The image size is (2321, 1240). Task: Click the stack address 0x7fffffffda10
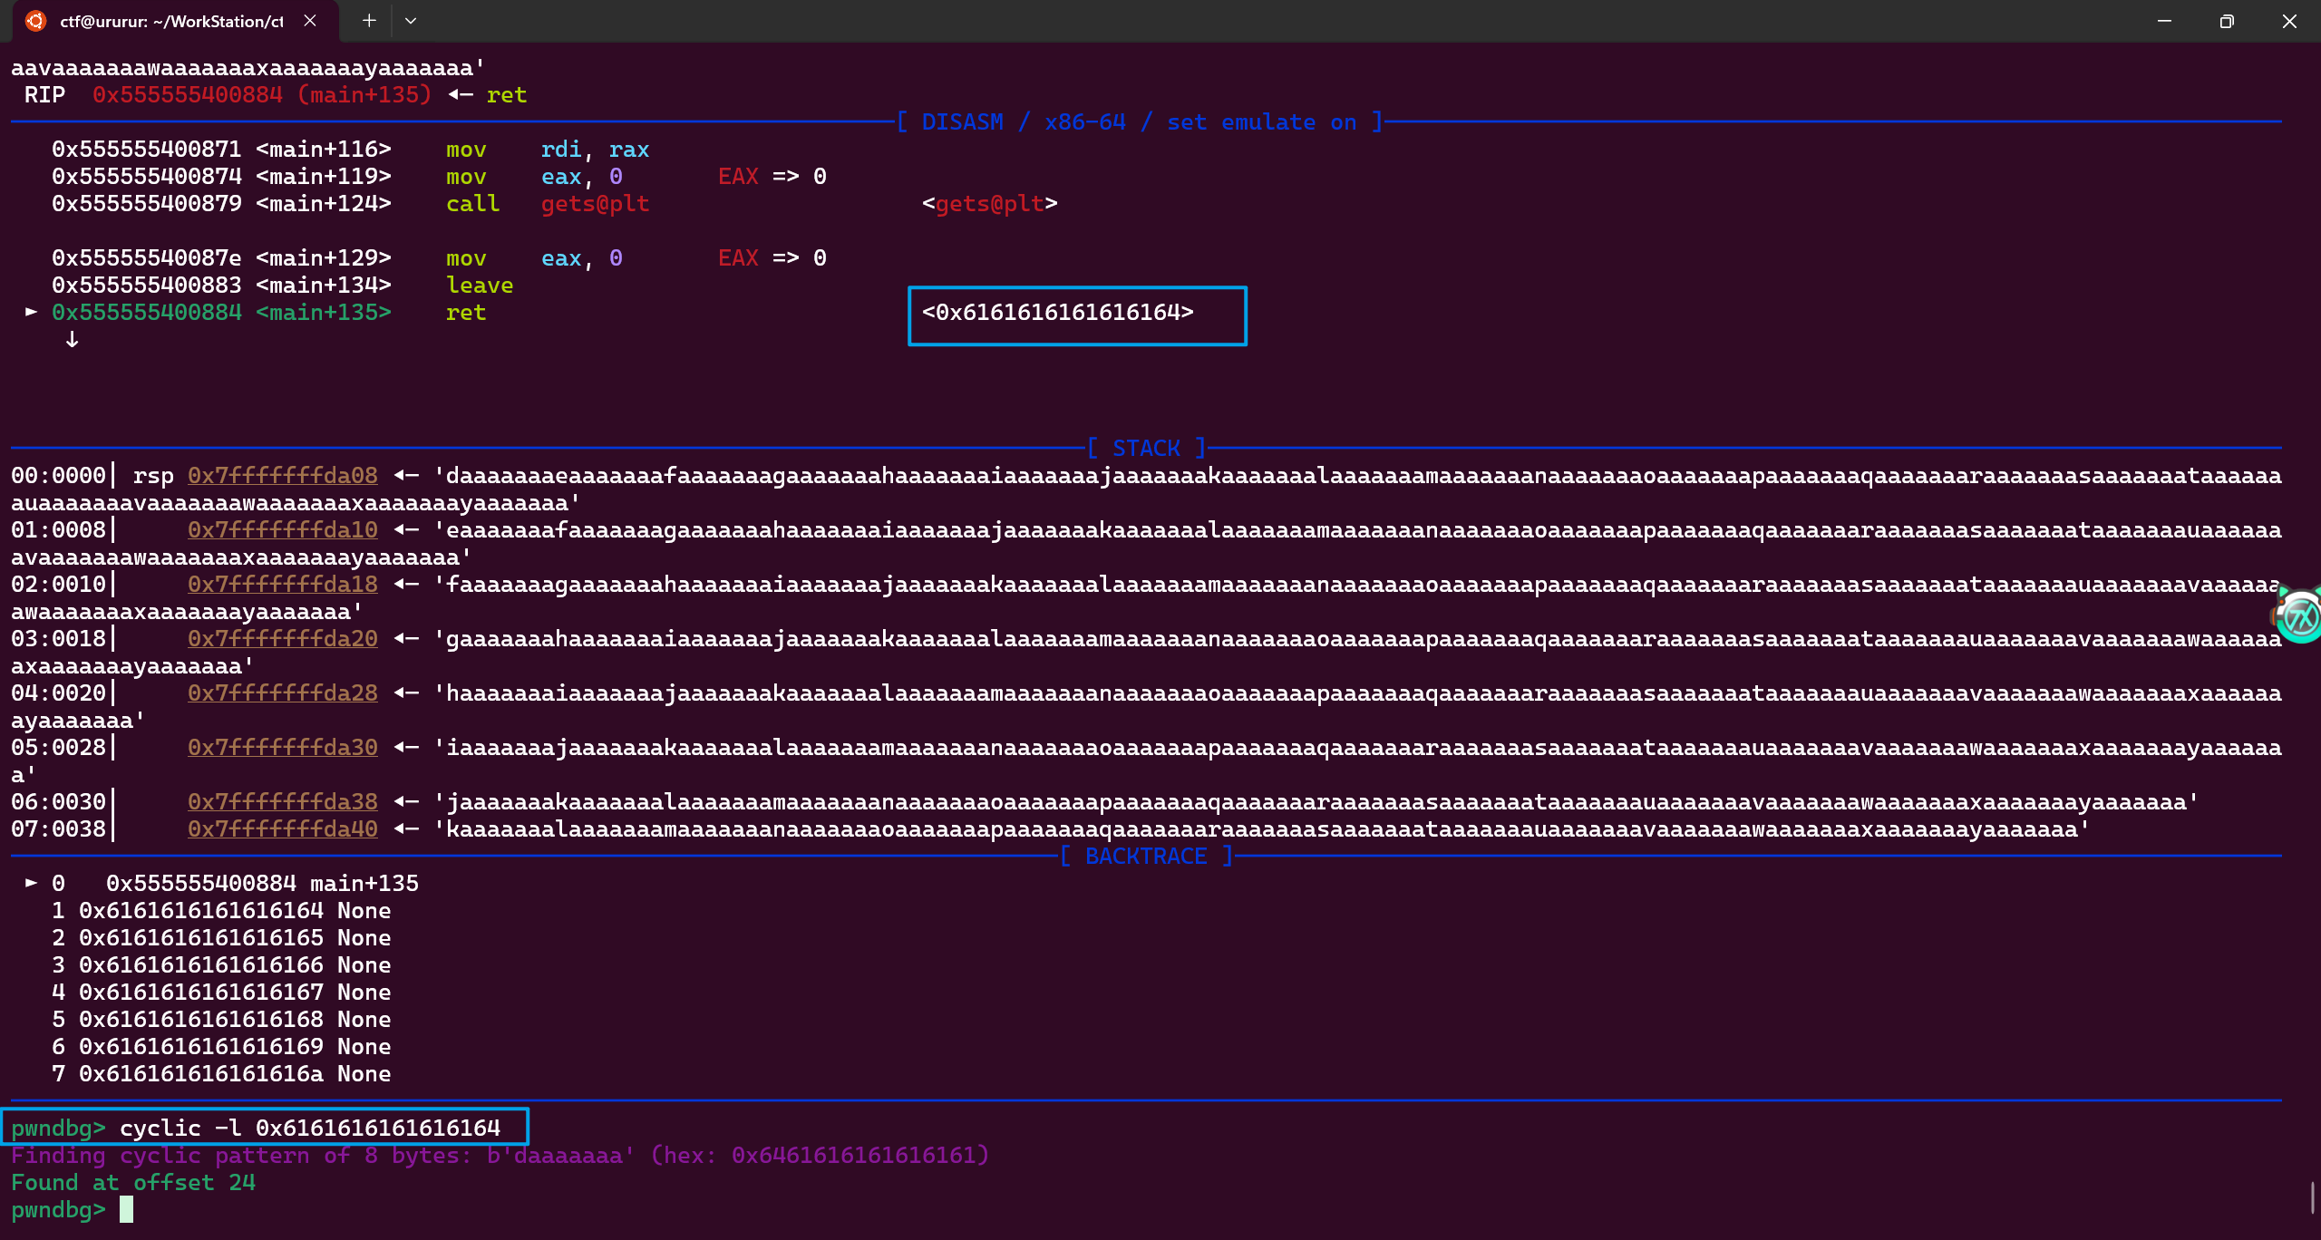(x=282, y=530)
